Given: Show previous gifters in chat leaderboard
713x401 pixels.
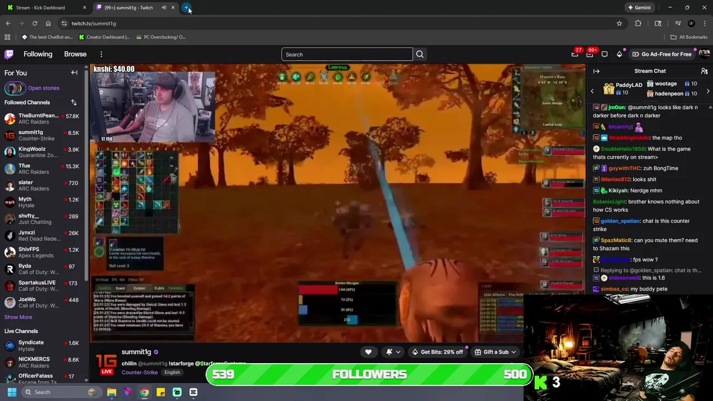Looking at the screenshot, I should [x=592, y=91].
